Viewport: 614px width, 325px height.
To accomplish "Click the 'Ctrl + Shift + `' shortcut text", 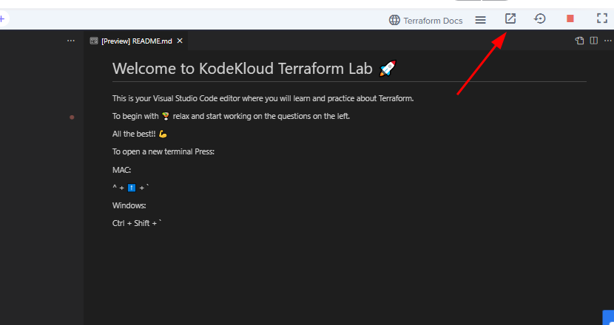I will coord(137,223).
